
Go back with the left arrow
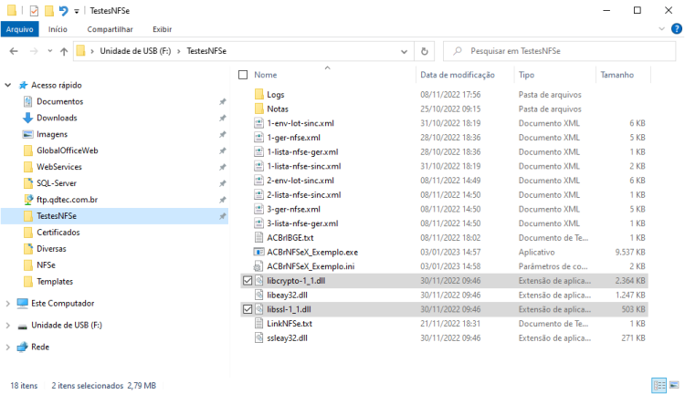pyautogui.click(x=14, y=51)
